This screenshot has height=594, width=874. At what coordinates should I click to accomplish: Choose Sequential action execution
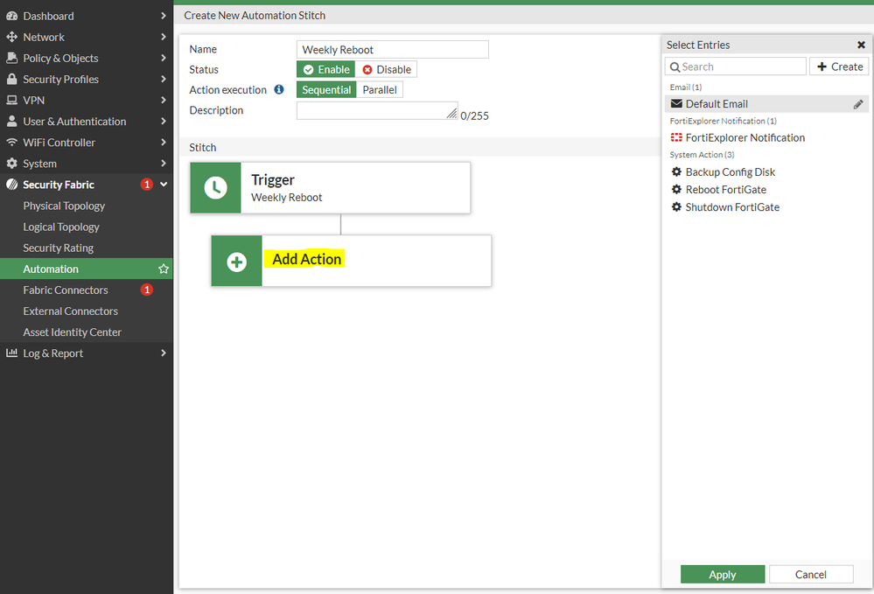pos(326,90)
